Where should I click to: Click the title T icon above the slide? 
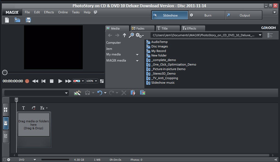coord(23,108)
